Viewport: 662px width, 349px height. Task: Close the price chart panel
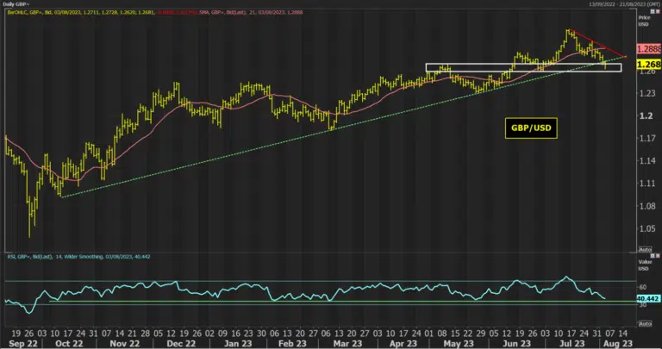pos(658,11)
